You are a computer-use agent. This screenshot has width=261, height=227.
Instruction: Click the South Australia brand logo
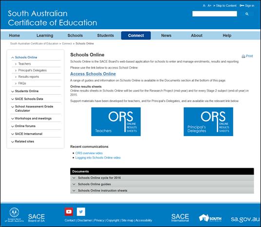[x=210, y=218]
